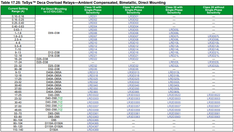This screenshot has height=132, width=234.
Task: Open the LRD4369 link for D150A
Action: (x=93, y=130)
